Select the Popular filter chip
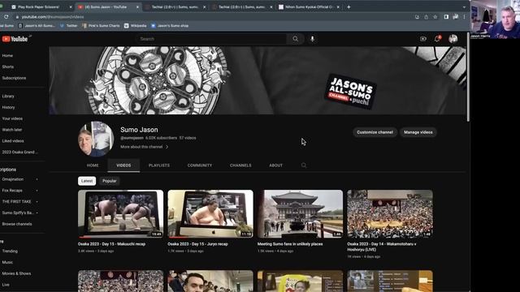The image size is (520, 292). coord(110,181)
